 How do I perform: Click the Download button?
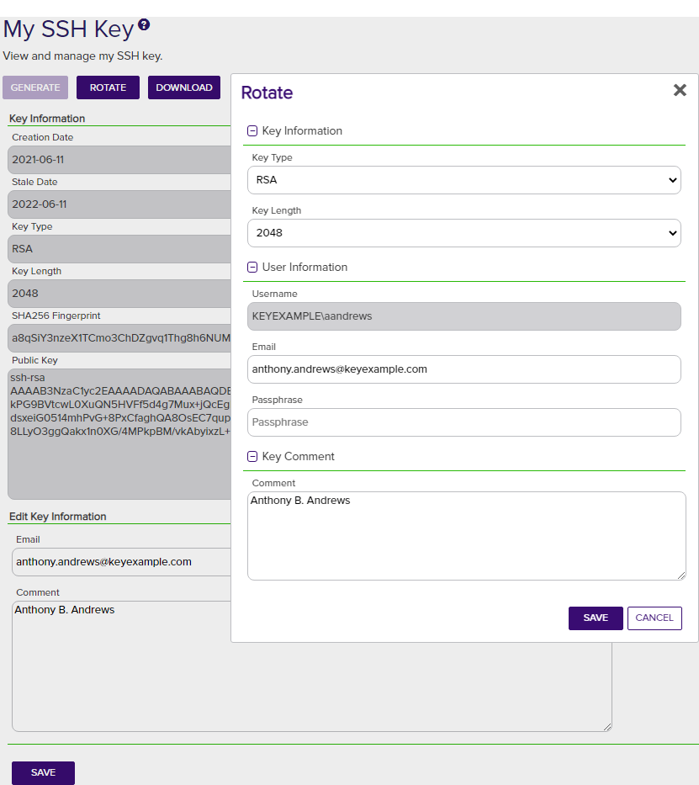[184, 88]
